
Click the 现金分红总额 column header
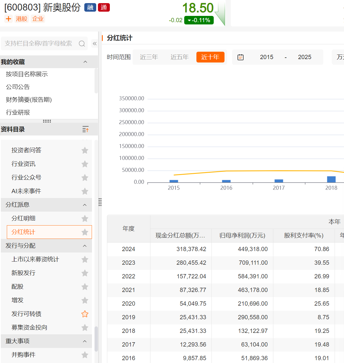(x=181, y=235)
